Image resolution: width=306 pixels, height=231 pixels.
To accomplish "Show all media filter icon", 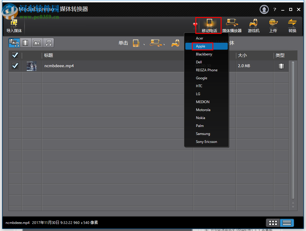I will [14, 43].
